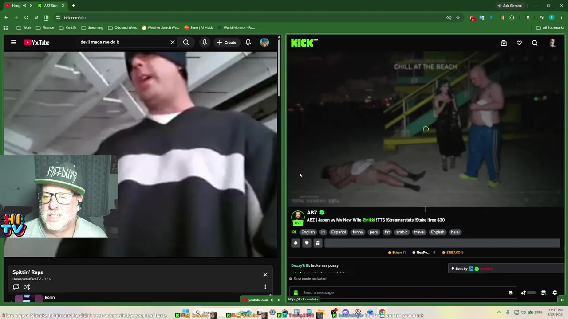568x319 pixels.
Task: Click green gift icon in chat box
Action: [296, 292]
